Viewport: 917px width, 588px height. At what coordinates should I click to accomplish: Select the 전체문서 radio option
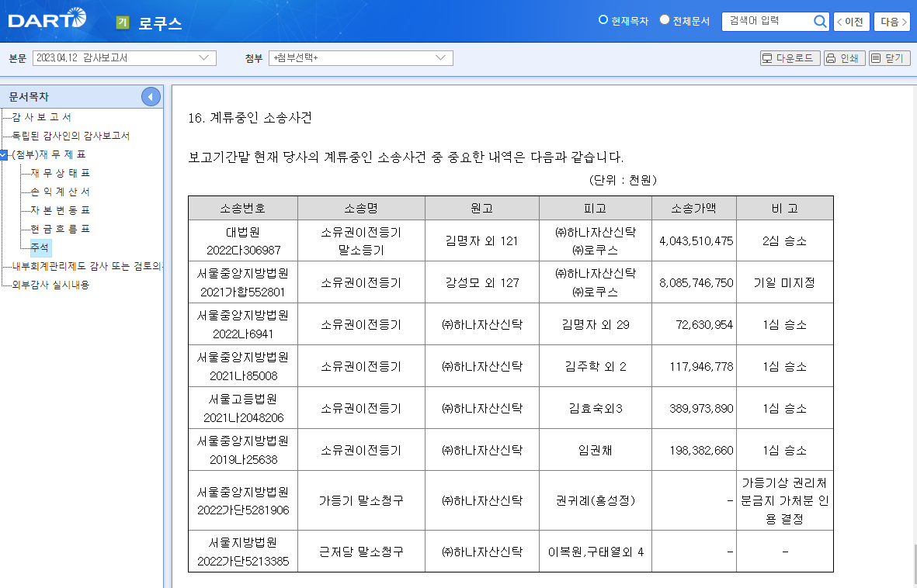click(665, 20)
